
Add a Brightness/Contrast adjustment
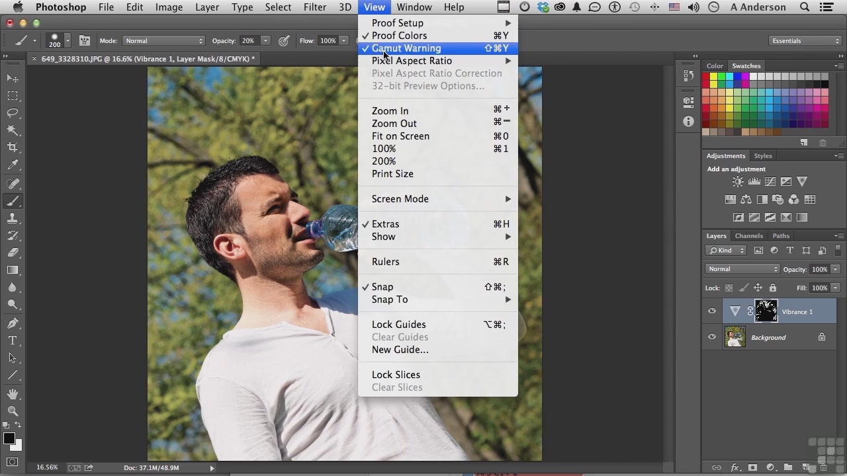[738, 182]
